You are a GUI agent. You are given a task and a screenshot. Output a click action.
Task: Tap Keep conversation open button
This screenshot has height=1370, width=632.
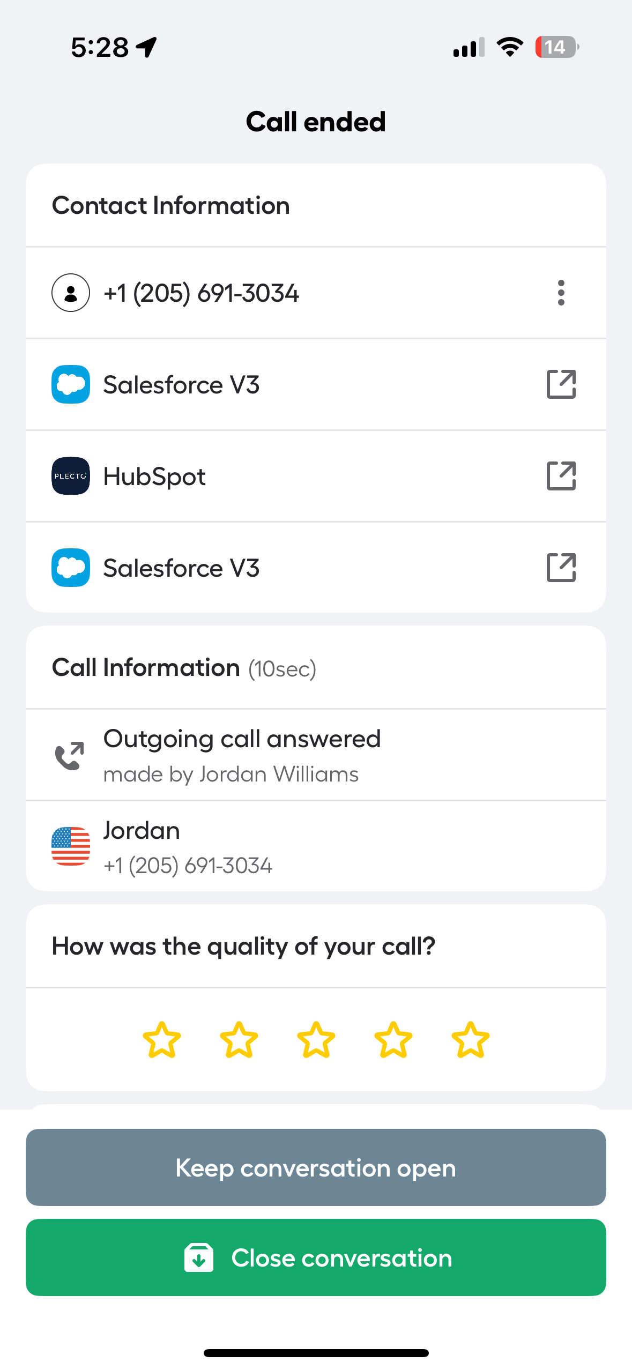click(316, 1167)
